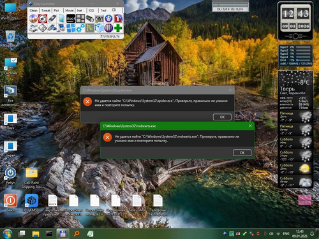Open the Windows Start orb button

[7, 234]
